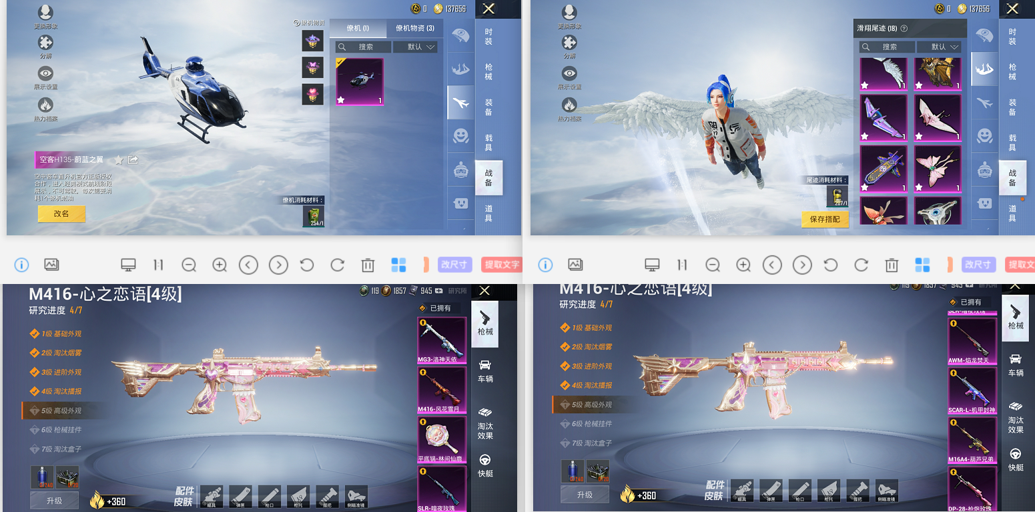Select the pink butterfly trail thumbnail

tap(938, 169)
